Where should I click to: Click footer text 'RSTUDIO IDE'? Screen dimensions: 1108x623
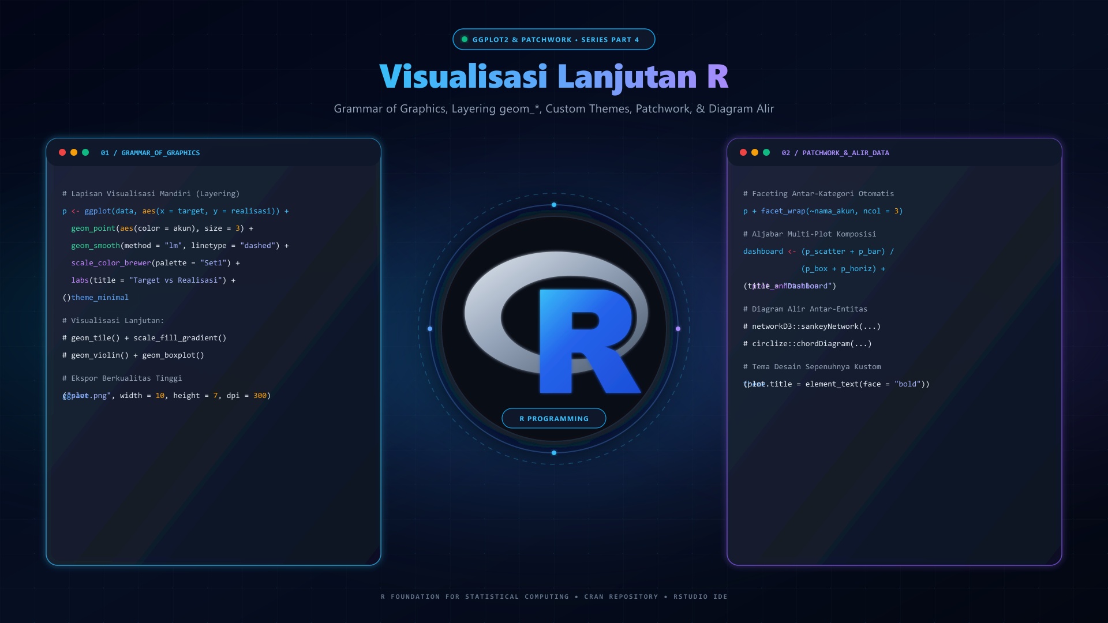click(701, 596)
